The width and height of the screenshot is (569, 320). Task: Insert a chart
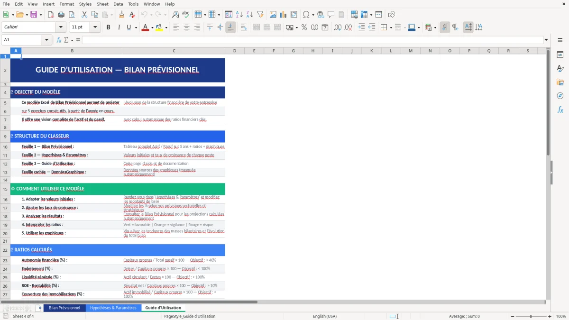[283, 14]
